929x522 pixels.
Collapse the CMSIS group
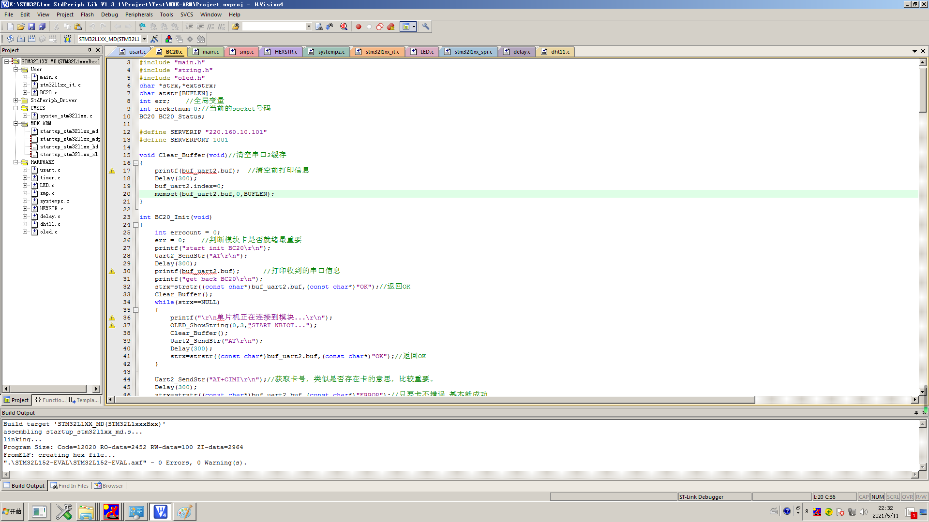(15, 108)
